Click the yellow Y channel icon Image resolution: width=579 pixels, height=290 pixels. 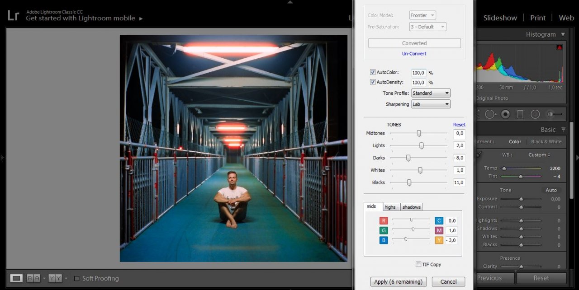tap(439, 240)
